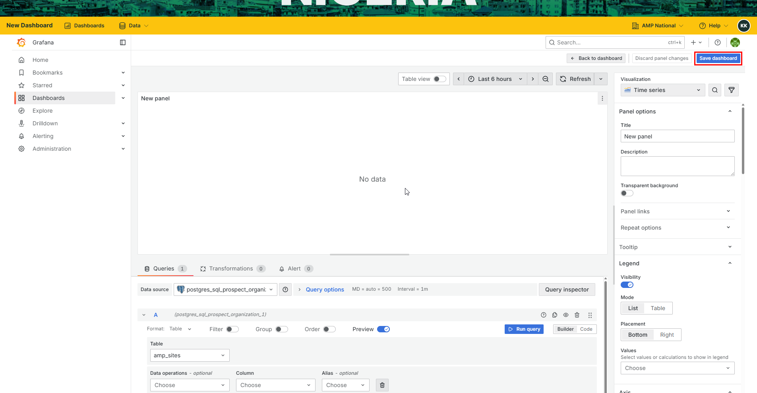
Task: Expand the Tooltip section
Action: coord(678,247)
